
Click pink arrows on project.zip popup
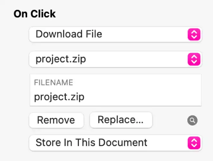(x=194, y=59)
